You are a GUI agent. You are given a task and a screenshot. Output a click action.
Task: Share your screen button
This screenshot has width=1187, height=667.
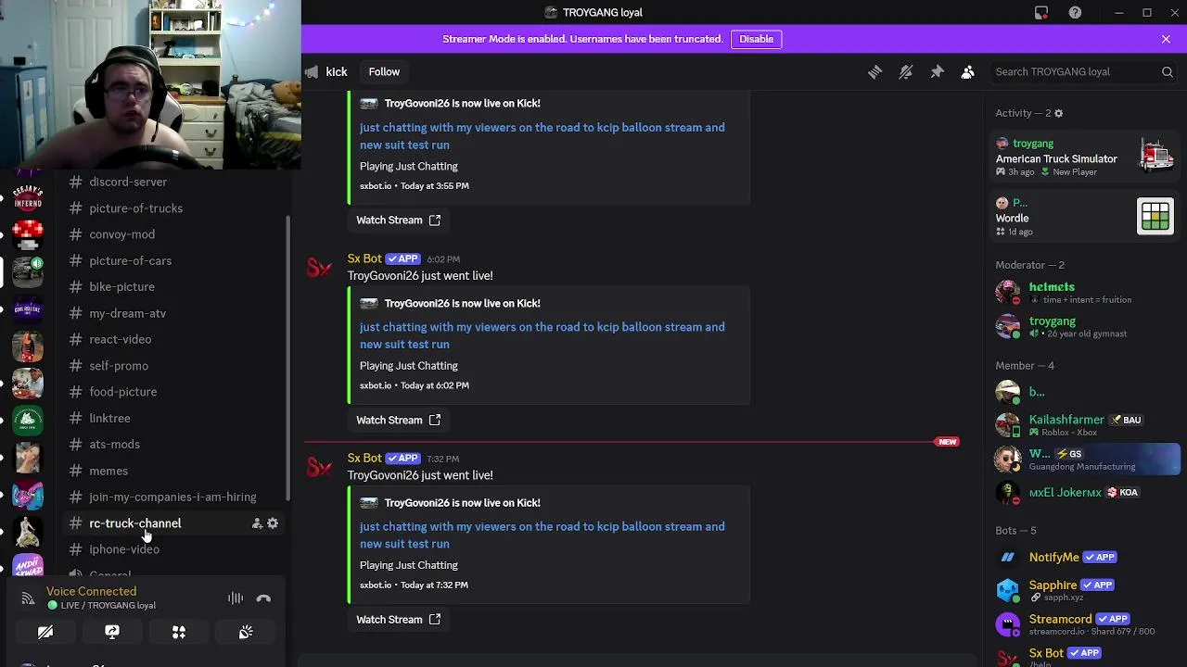(112, 632)
